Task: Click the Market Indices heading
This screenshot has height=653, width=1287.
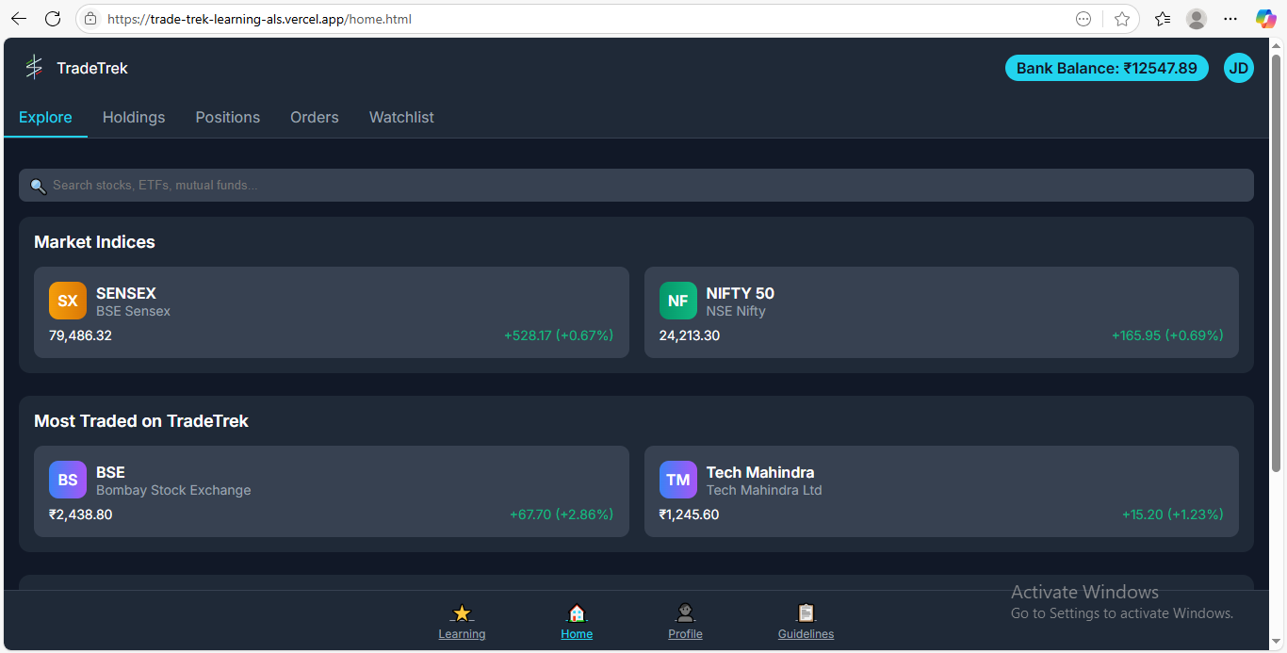Action: click(x=94, y=242)
